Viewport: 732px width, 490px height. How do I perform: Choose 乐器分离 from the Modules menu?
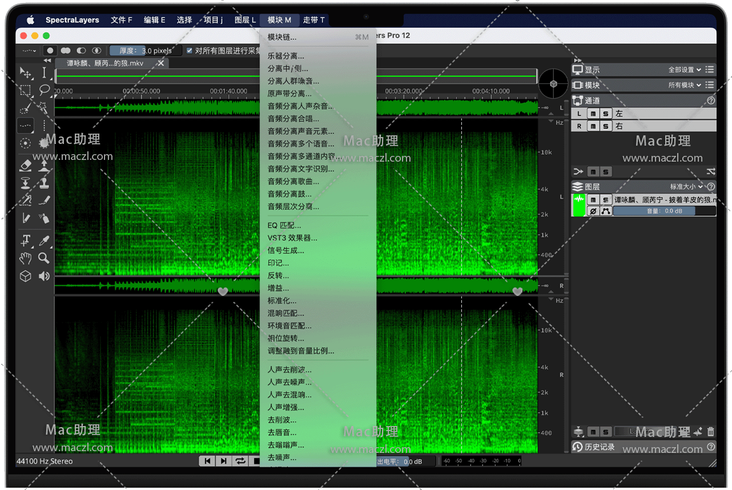coord(285,56)
